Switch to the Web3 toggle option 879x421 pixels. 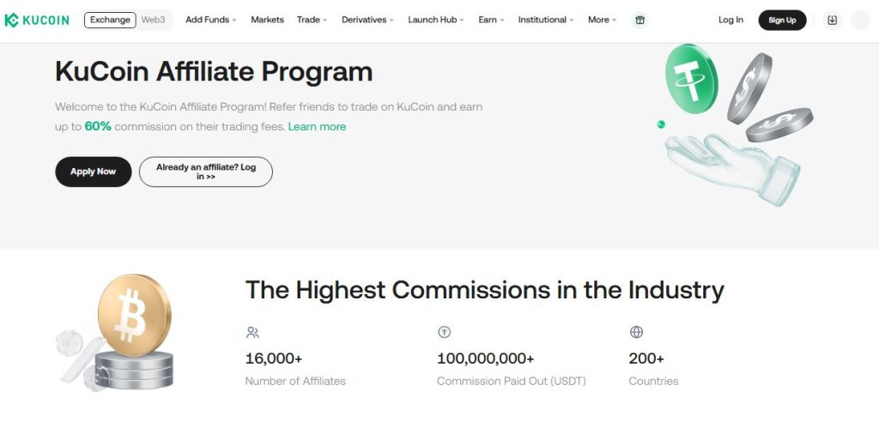coord(153,20)
